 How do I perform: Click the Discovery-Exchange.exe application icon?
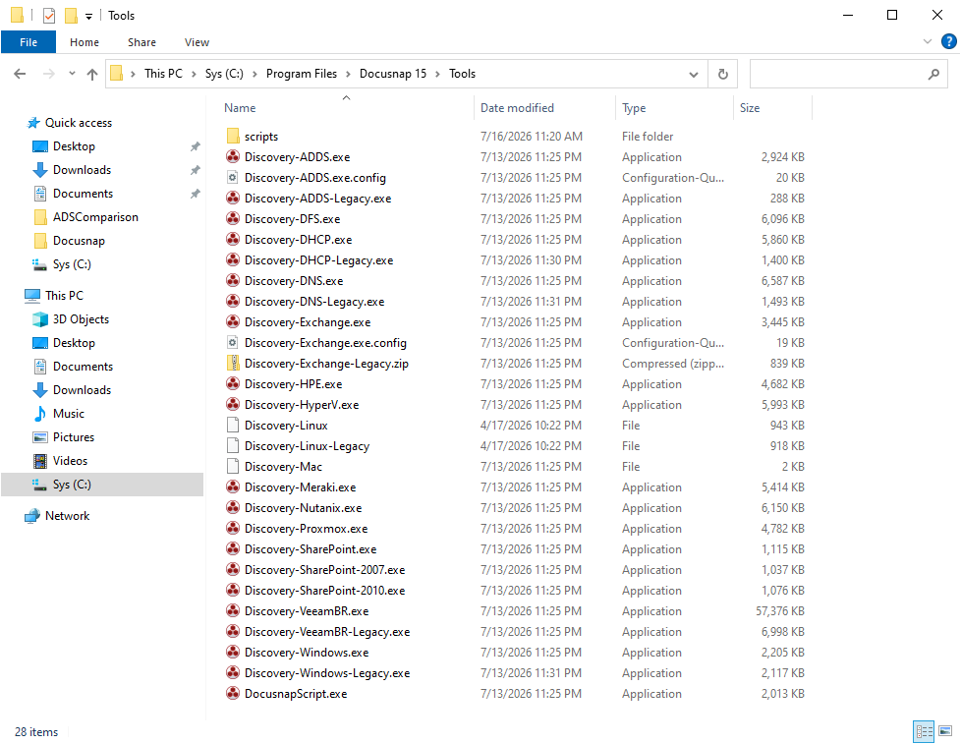click(x=233, y=321)
